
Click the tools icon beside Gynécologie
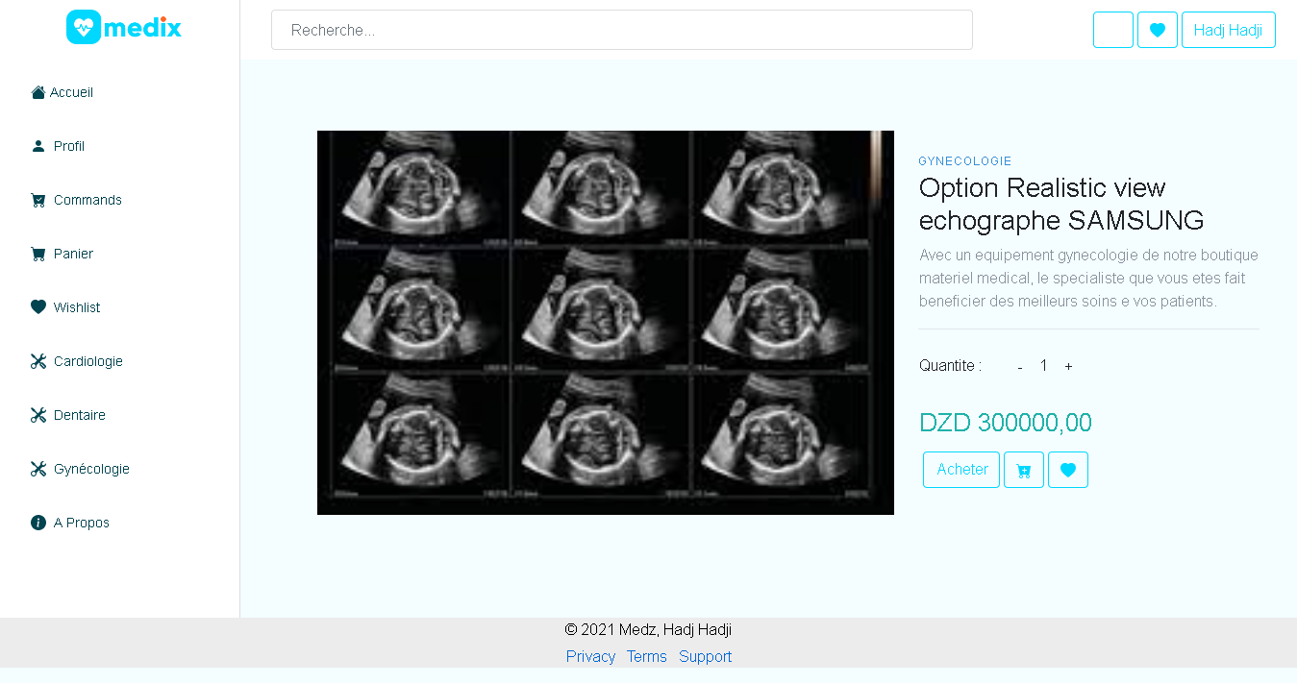point(38,469)
